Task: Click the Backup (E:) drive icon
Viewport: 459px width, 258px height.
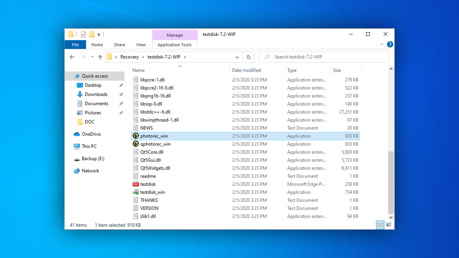Action: click(x=77, y=159)
